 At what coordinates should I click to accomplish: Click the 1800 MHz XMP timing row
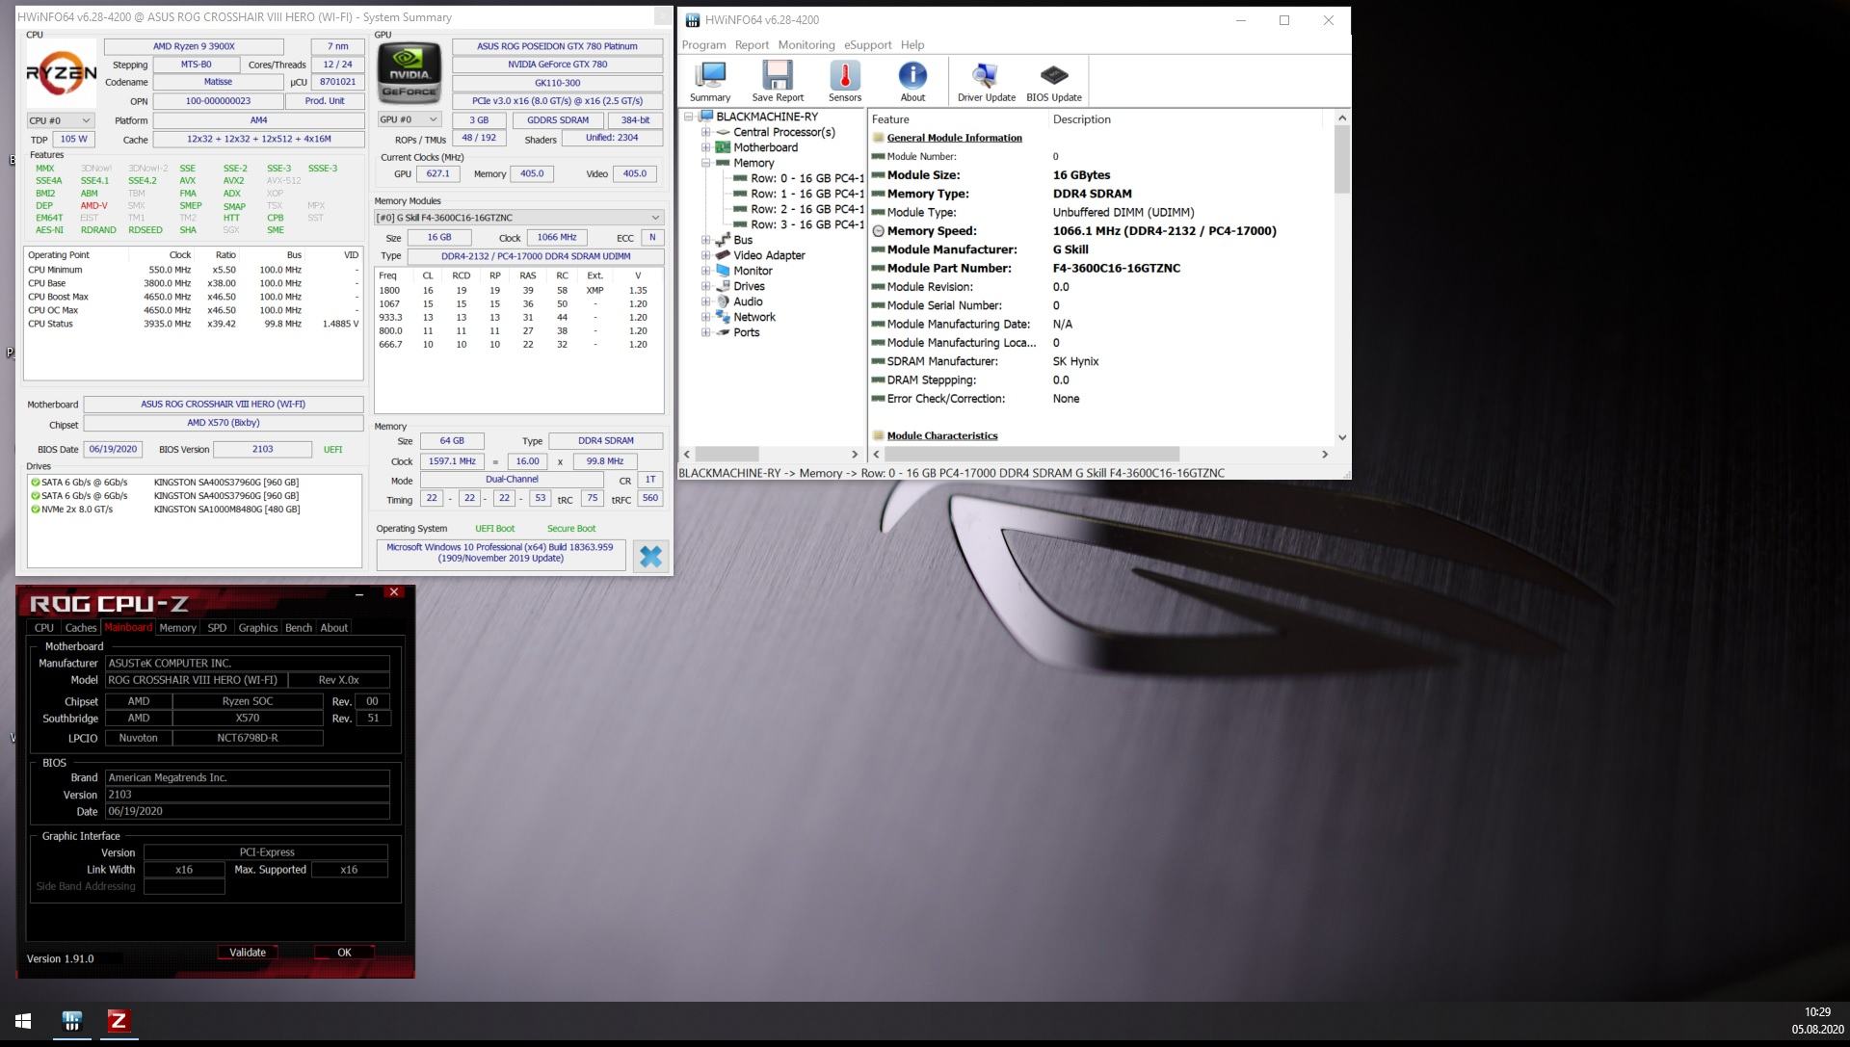pos(518,290)
